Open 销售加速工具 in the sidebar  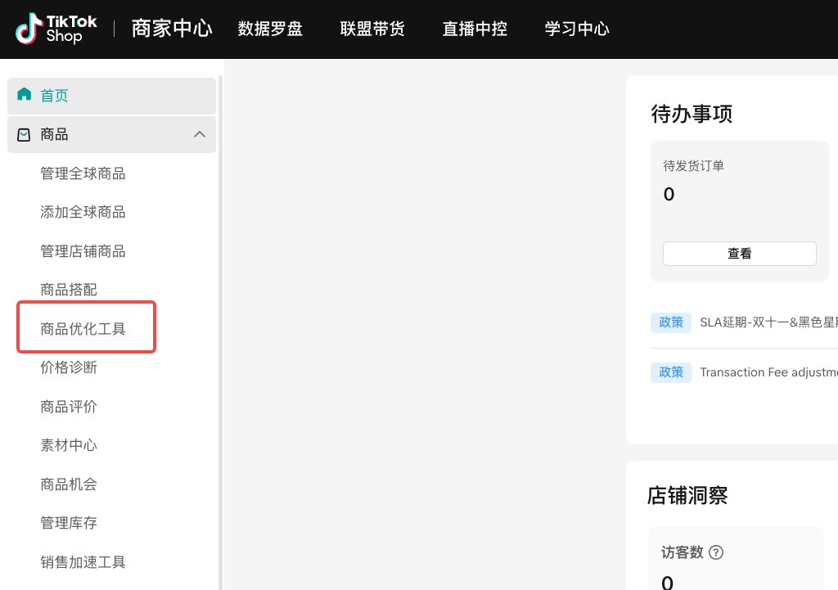tap(83, 562)
